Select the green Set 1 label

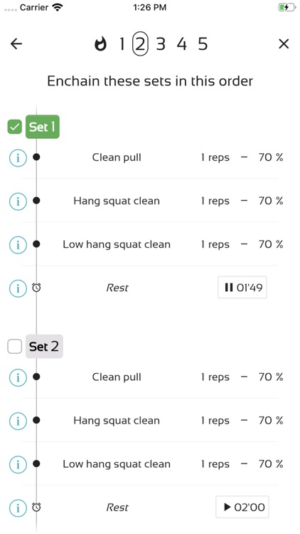tap(43, 127)
